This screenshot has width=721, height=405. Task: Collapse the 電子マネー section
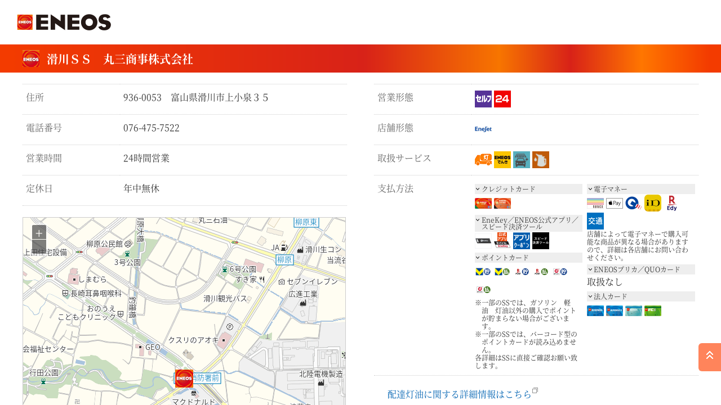[x=640, y=189]
